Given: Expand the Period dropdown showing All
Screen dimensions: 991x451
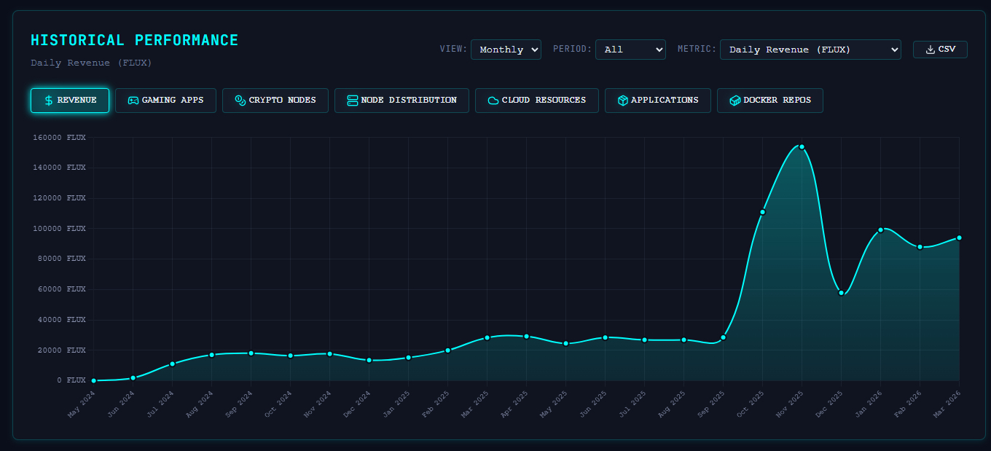Looking at the screenshot, I should (630, 50).
